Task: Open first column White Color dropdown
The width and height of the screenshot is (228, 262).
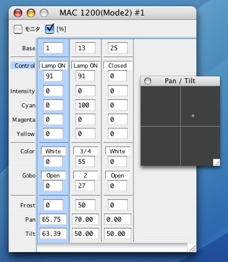Action: (x=53, y=151)
